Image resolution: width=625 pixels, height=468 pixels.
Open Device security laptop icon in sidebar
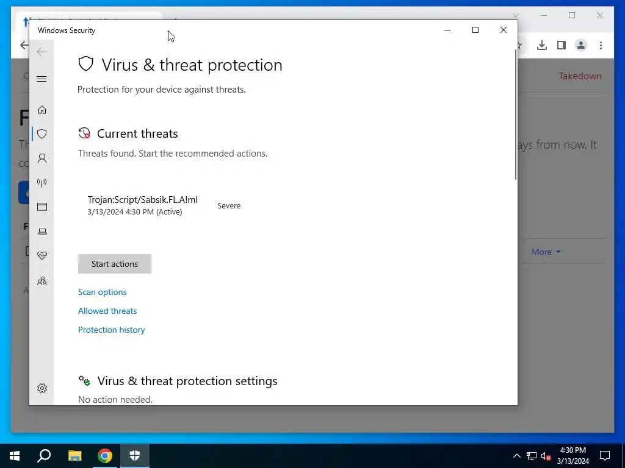click(42, 231)
